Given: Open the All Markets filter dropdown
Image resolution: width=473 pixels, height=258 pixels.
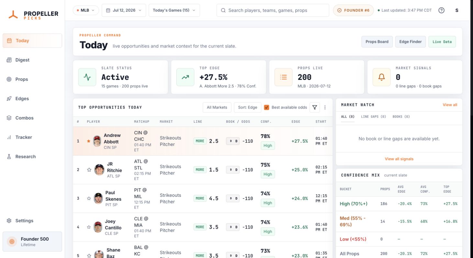Looking at the screenshot, I should pos(217,107).
